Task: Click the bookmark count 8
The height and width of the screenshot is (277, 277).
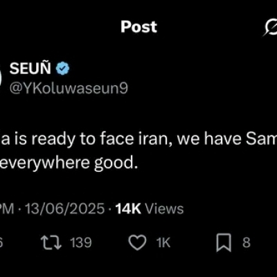Action: pos(247,242)
